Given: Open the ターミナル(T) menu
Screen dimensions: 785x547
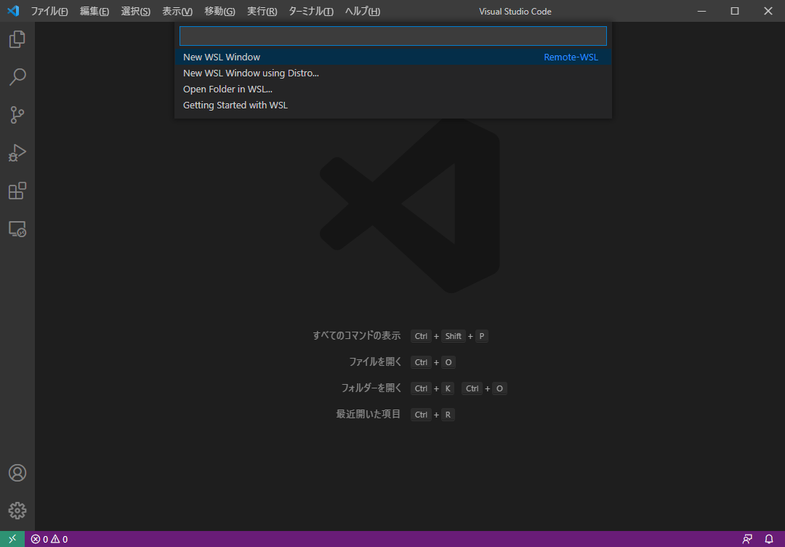Looking at the screenshot, I should coord(311,11).
